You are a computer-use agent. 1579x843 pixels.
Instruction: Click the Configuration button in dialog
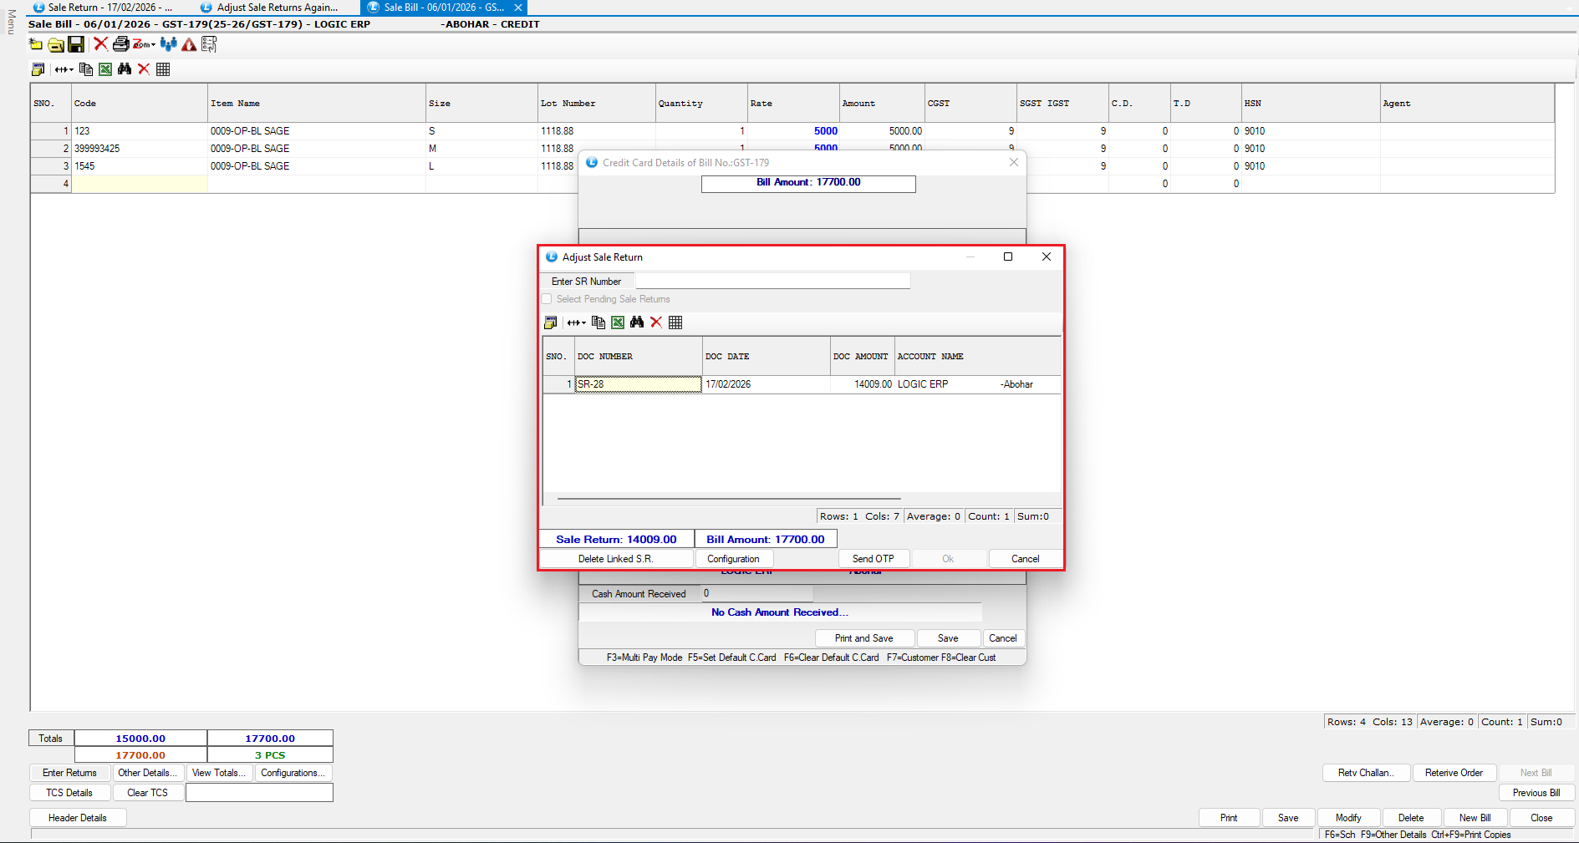coord(733,559)
